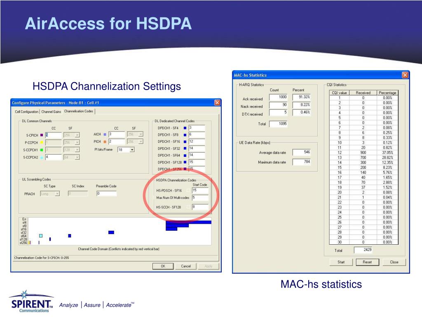Image resolution: width=422 pixels, height=317 pixels.
Task: Click the 5.76% percentage cell
Action: click(387, 173)
